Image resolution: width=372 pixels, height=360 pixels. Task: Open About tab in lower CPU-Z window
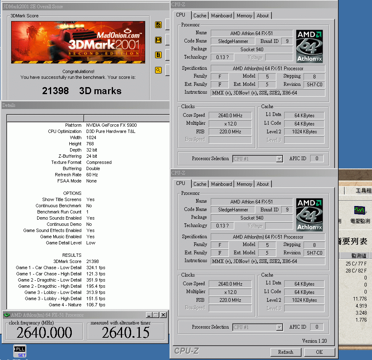pyautogui.click(x=263, y=184)
